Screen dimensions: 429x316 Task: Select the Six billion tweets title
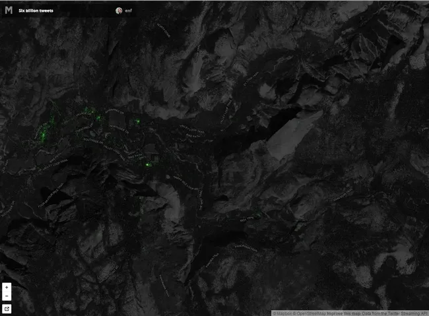(x=36, y=11)
